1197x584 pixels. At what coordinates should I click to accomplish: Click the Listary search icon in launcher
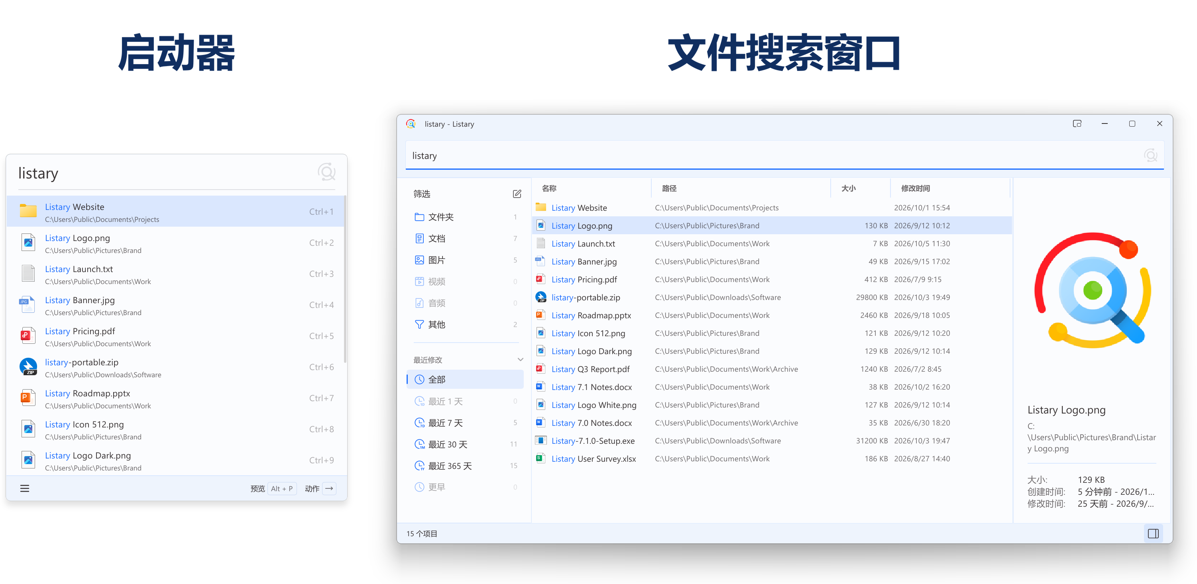(x=327, y=172)
